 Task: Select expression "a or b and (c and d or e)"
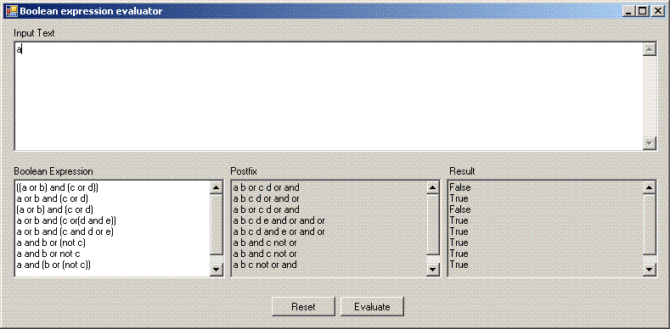pos(65,231)
